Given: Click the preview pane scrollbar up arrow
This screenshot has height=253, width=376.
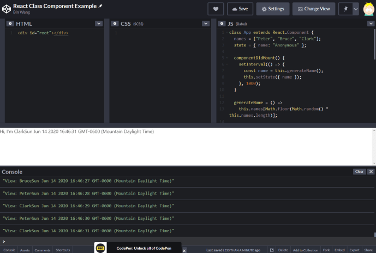Looking at the screenshot, I should [x=374, y=130].
